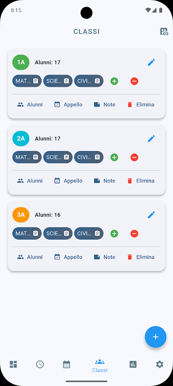Edit class 1A with pencil icon
This screenshot has width=173, height=386.
tap(151, 62)
